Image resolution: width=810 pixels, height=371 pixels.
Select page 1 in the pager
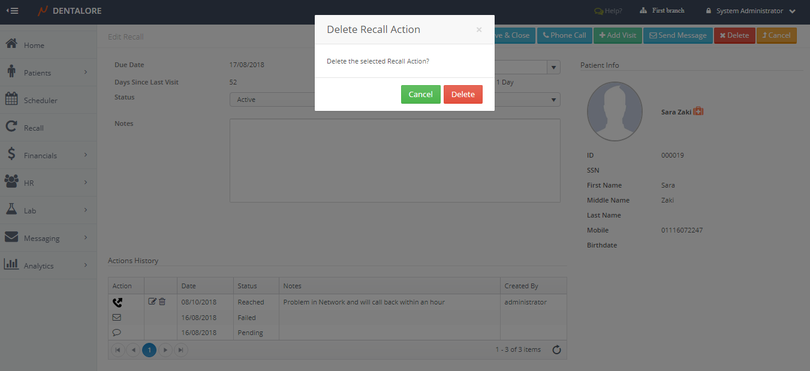149,350
